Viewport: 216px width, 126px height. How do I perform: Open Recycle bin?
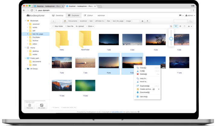pos(30,106)
